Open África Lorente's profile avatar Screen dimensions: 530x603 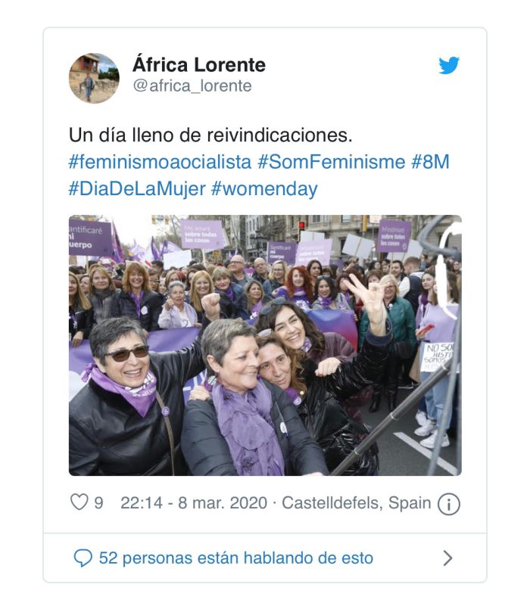tap(94, 78)
